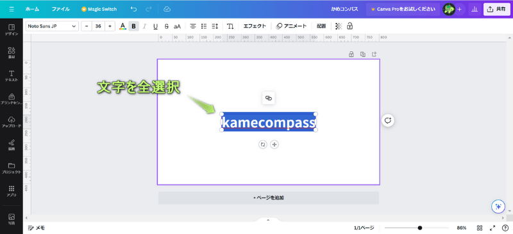
Task: Toggle bold formatting
Action: click(133, 26)
